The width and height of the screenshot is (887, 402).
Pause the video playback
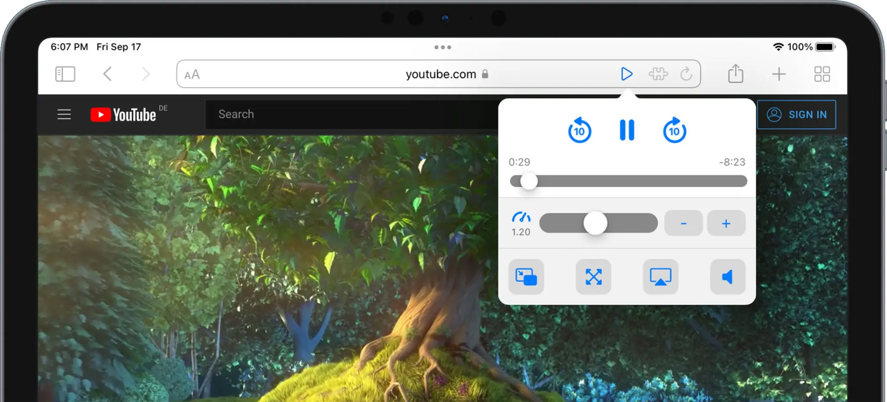tap(627, 130)
